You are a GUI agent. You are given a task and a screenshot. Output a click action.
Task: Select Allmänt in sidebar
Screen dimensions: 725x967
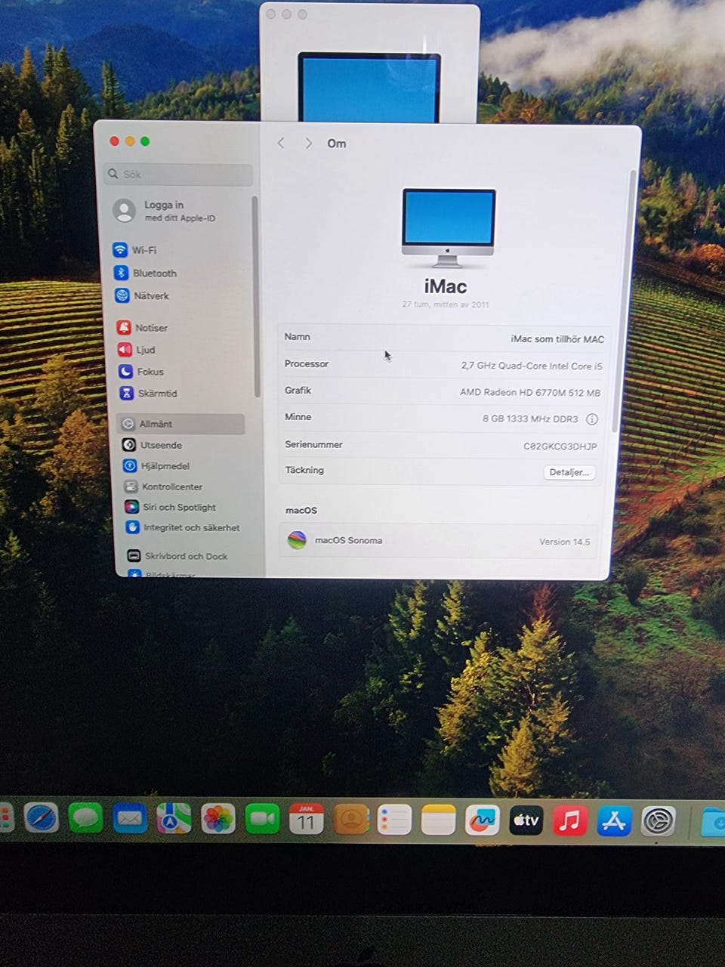click(x=181, y=424)
